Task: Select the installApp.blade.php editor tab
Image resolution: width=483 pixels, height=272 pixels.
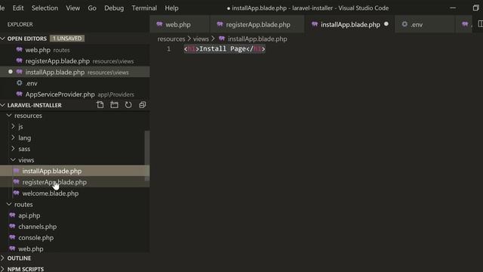Action: (350, 24)
